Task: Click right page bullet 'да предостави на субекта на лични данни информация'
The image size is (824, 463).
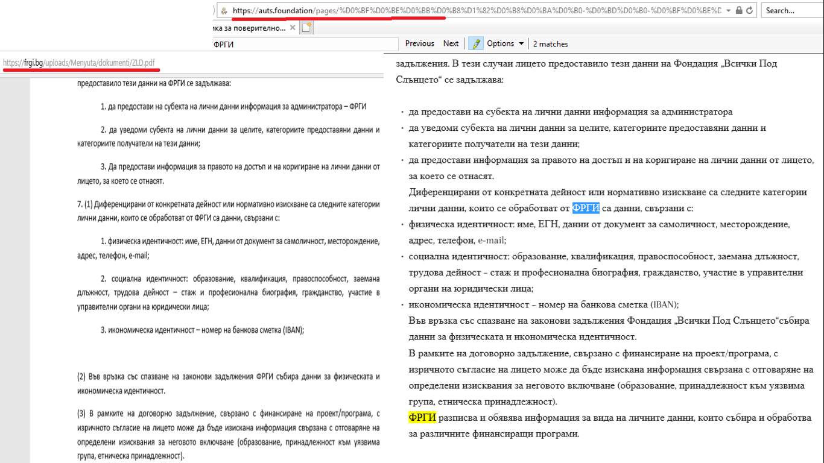Action: 571,112
